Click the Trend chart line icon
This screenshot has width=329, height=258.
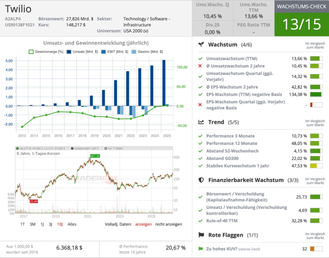(201, 122)
